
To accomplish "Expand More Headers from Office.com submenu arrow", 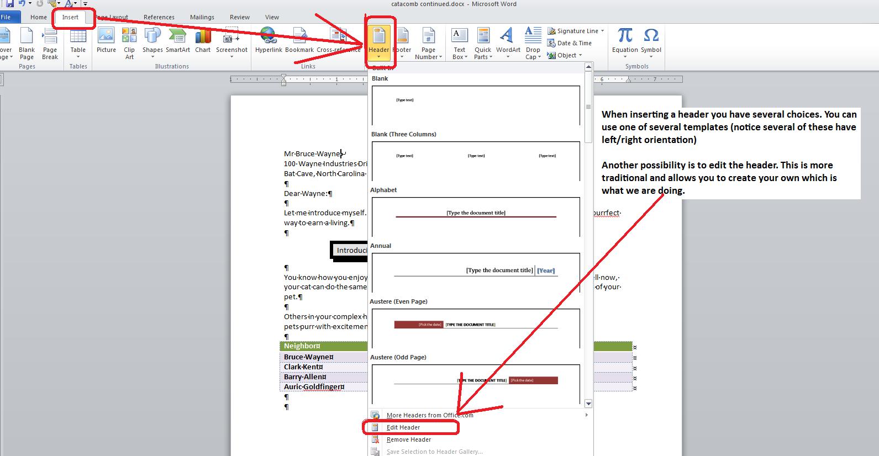I will pyautogui.click(x=586, y=415).
